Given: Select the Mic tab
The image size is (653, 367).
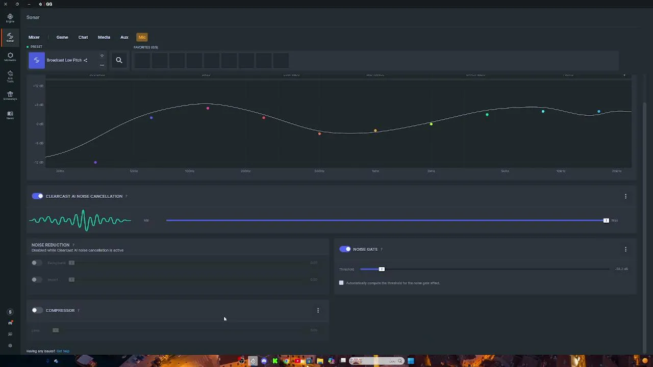Looking at the screenshot, I should pos(142,37).
